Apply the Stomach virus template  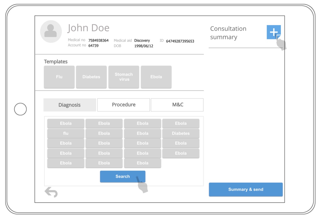tap(124, 77)
